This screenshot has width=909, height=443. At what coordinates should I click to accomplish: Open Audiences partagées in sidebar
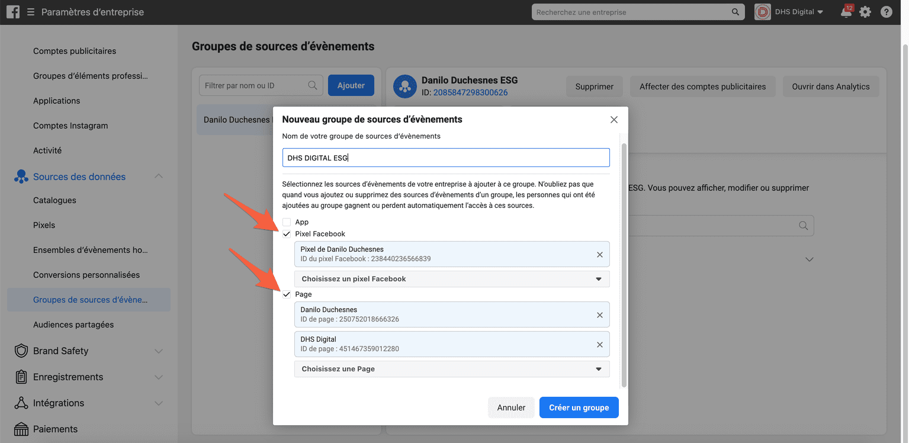(x=73, y=325)
